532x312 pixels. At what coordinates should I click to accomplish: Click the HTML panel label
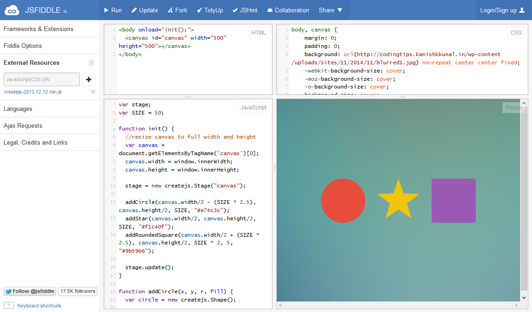pyautogui.click(x=258, y=33)
